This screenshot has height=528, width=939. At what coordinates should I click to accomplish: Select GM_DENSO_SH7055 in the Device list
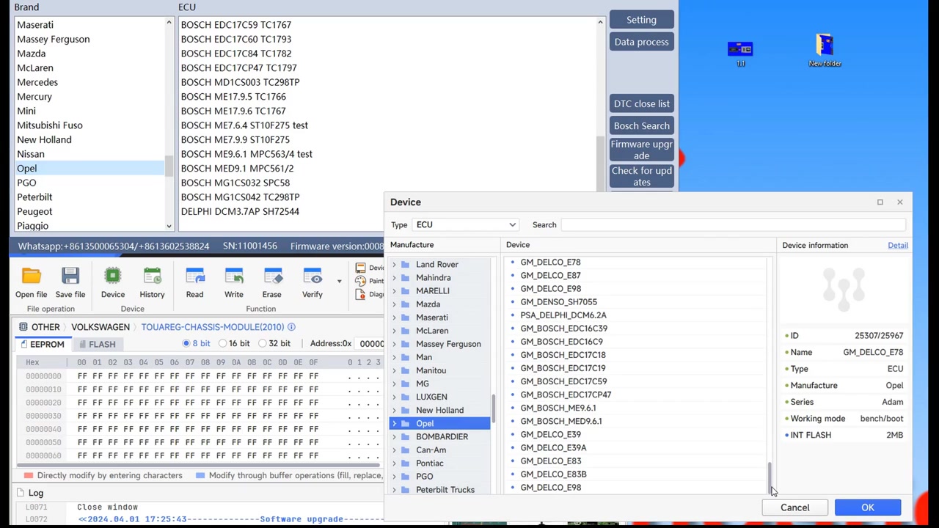[558, 302]
